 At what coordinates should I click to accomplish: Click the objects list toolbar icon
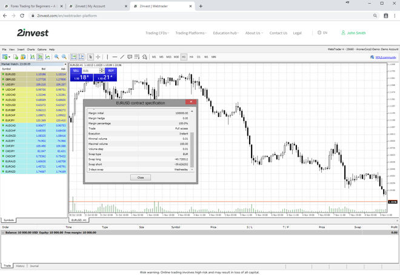click(x=145, y=57)
